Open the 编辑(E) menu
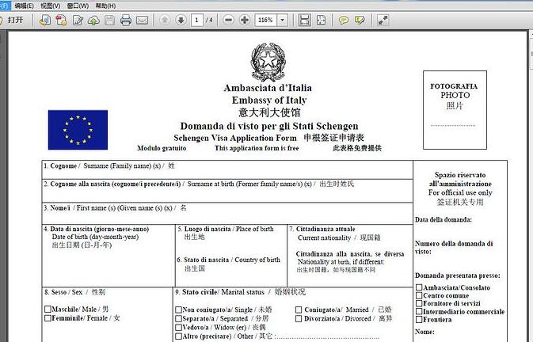 coord(24,6)
